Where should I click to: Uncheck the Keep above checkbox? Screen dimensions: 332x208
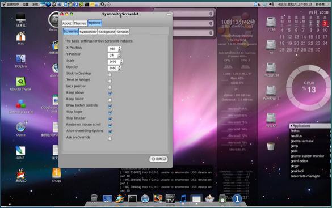coord(110,93)
